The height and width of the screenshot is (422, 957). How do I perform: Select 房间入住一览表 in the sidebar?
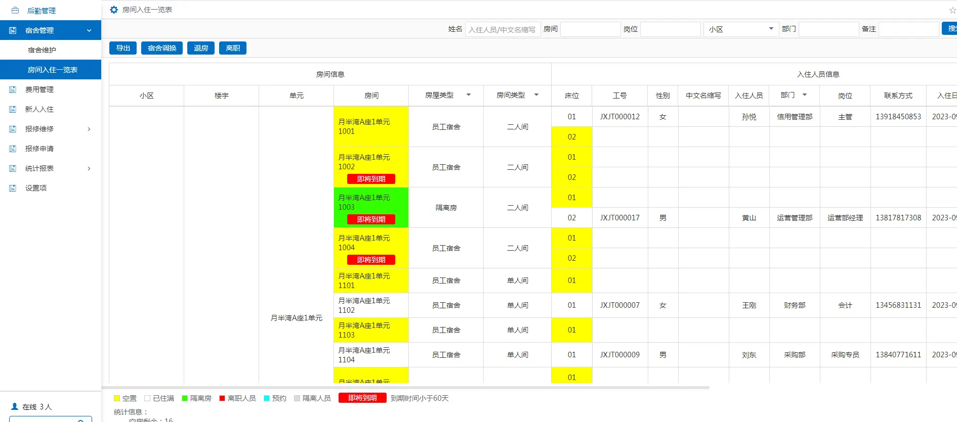(x=52, y=70)
